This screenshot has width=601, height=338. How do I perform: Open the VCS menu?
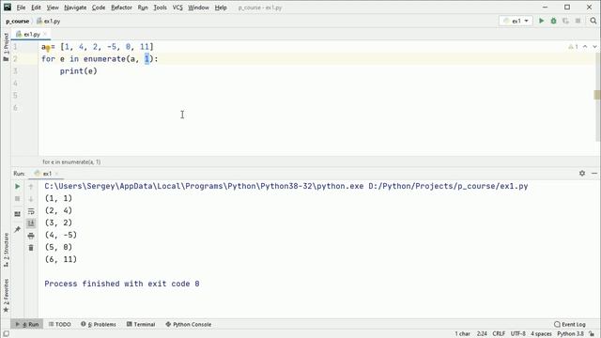click(177, 8)
